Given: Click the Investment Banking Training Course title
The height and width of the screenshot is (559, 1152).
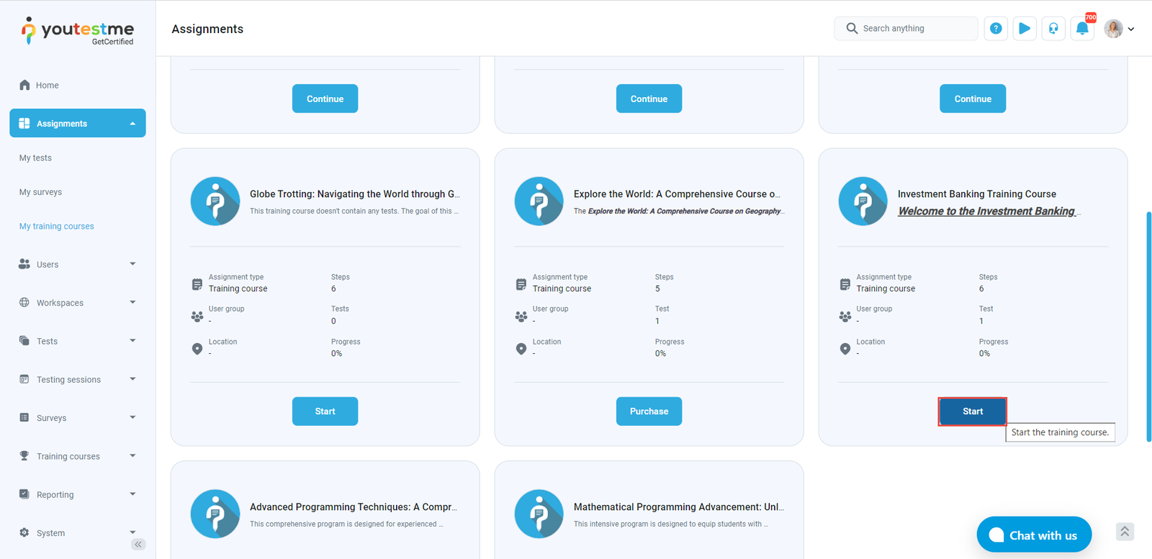Looking at the screenshot, I should 976,194.
